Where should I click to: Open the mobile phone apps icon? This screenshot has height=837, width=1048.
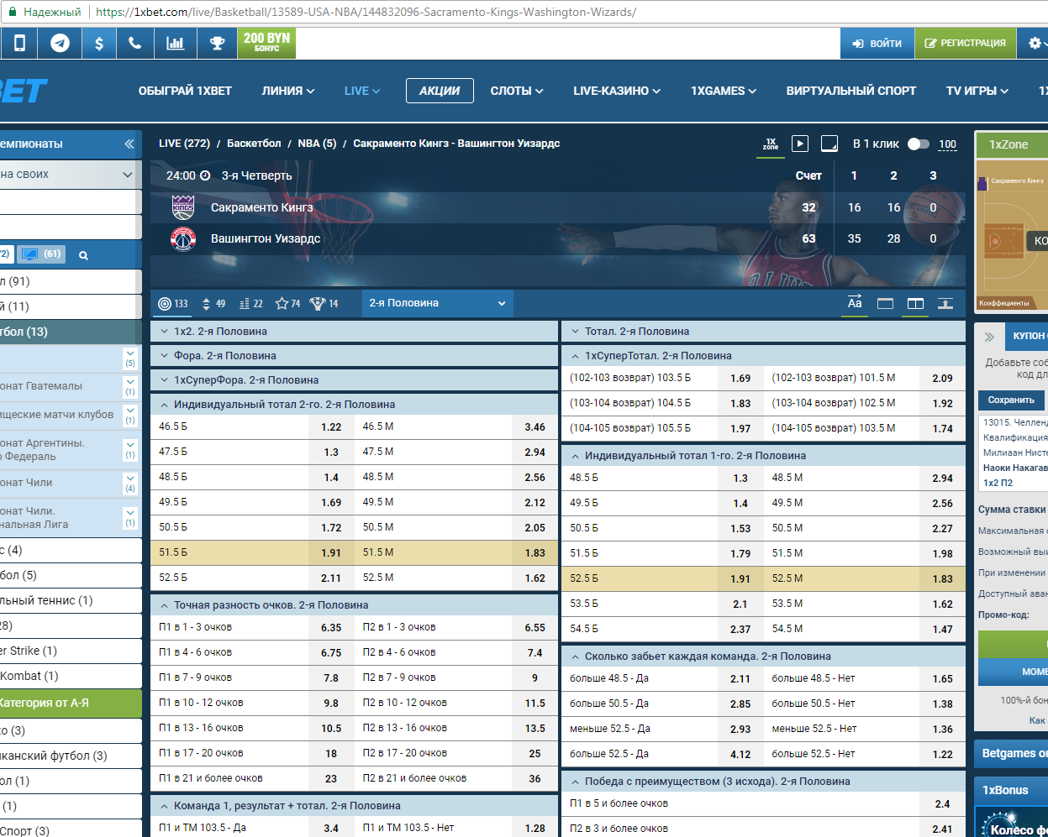click(x=19, y=43)
